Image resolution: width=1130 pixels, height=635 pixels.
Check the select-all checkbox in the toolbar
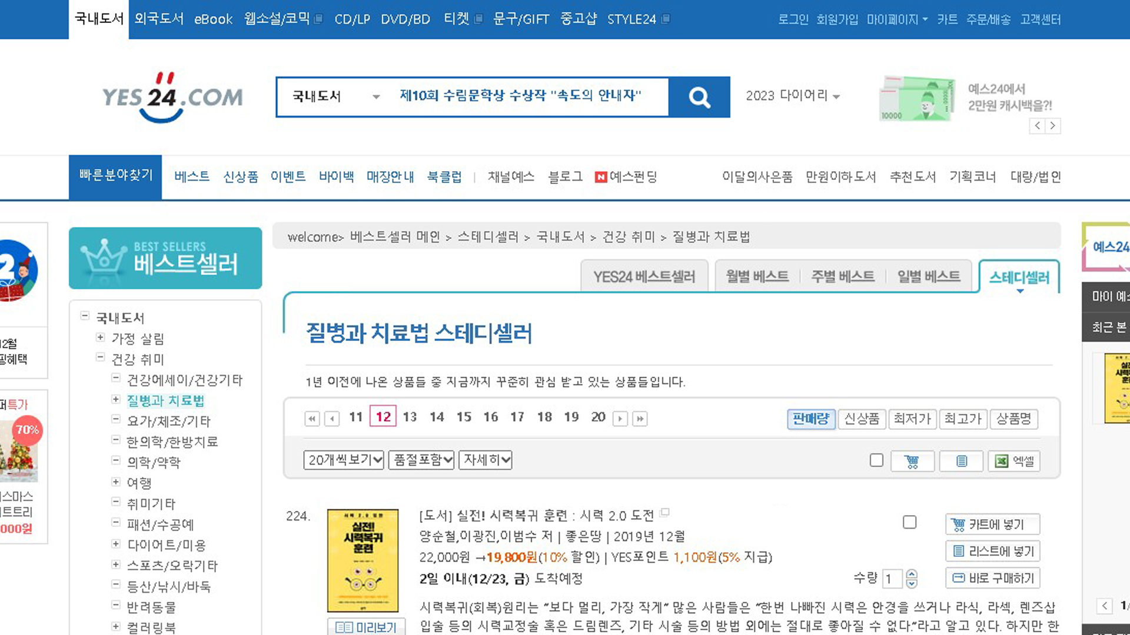coord(876,460)
